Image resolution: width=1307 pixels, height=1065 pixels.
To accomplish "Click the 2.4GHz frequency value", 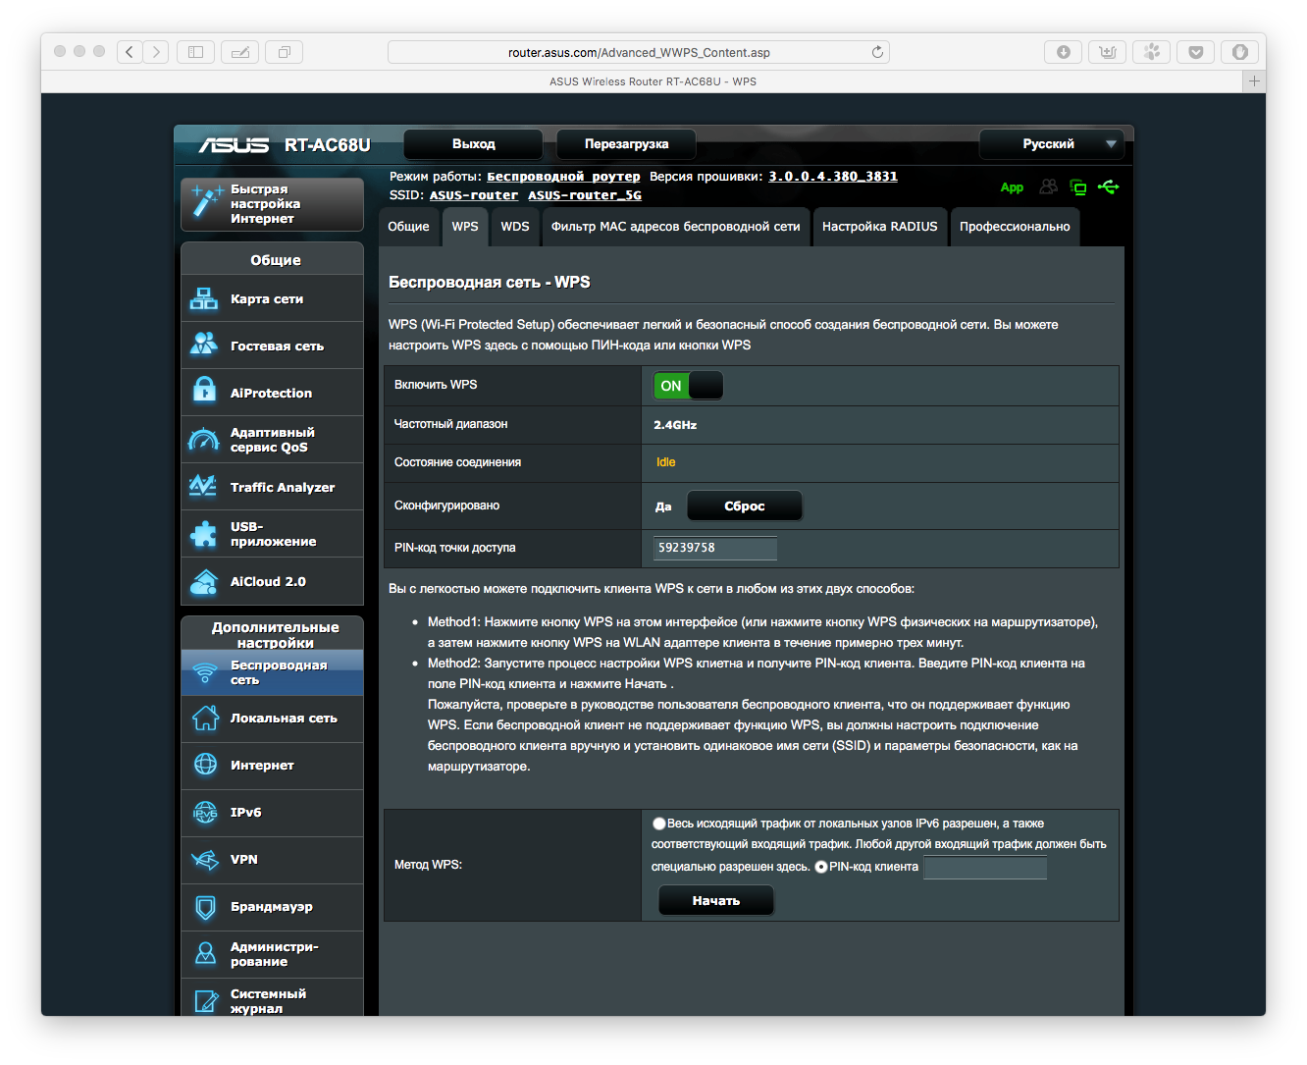I will (675, 425).
